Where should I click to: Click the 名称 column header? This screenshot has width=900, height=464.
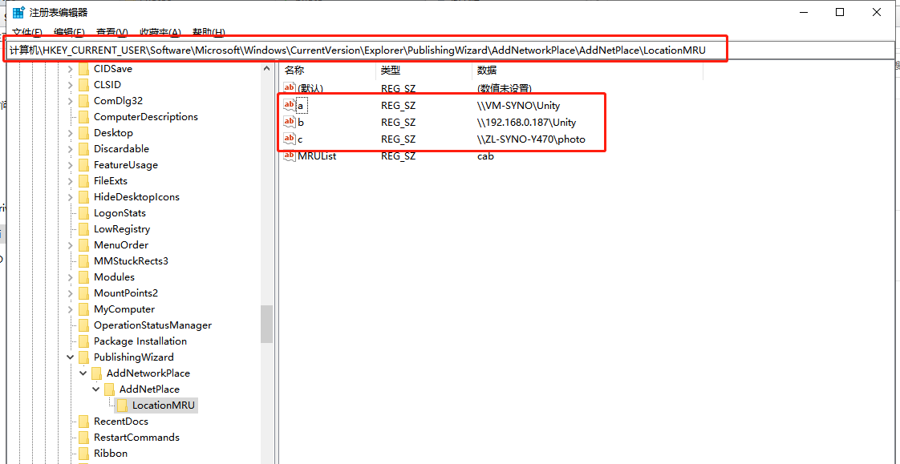(295, 71)
